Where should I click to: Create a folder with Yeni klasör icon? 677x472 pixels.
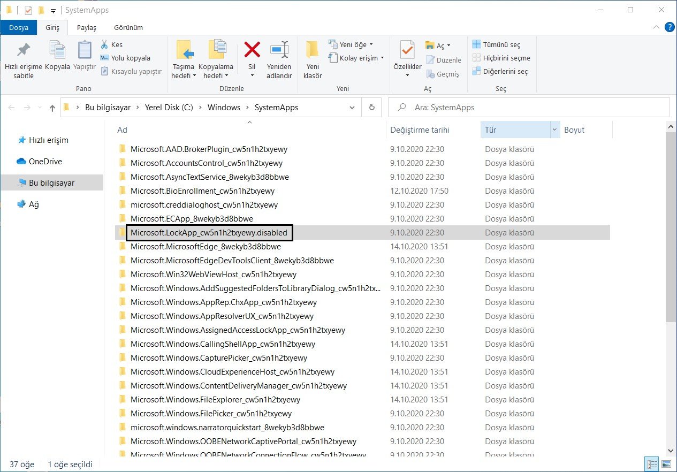(313, 50)
